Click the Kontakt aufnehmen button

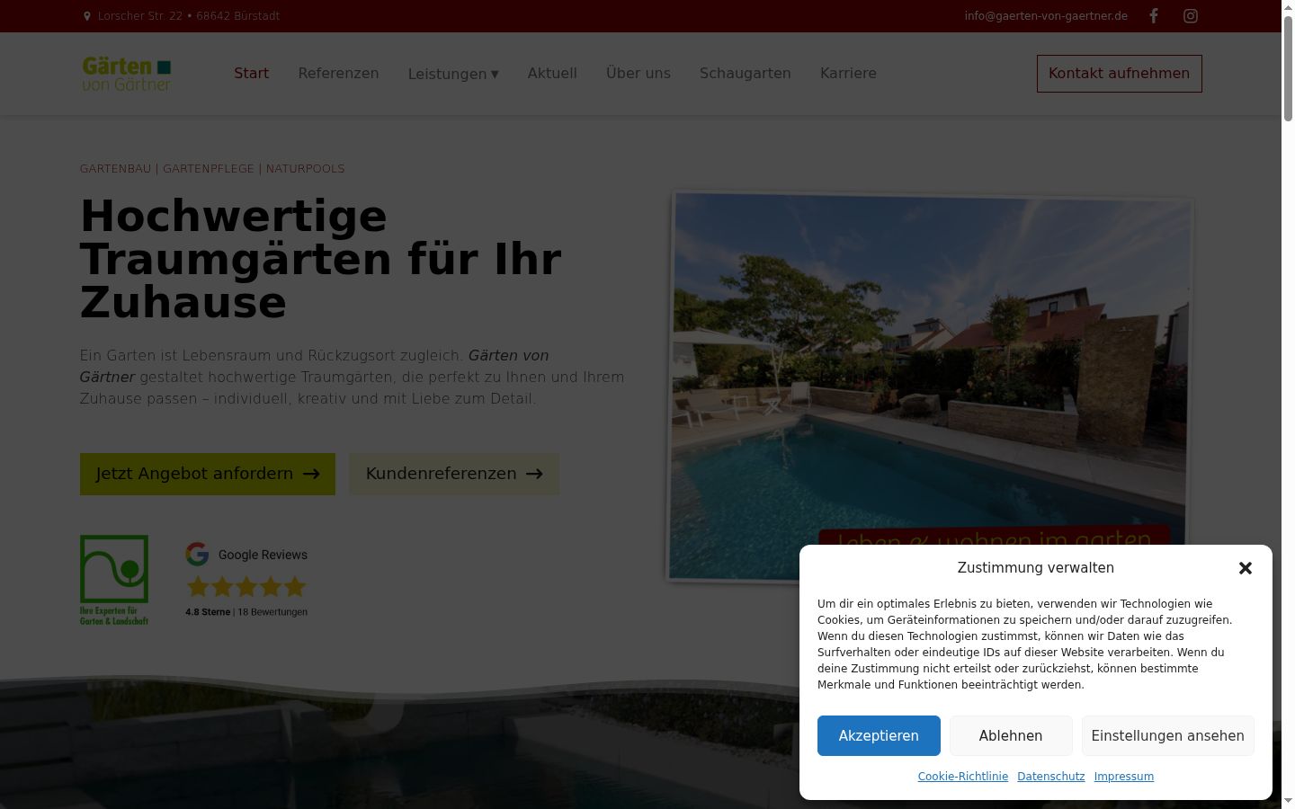pos(1120,74)
